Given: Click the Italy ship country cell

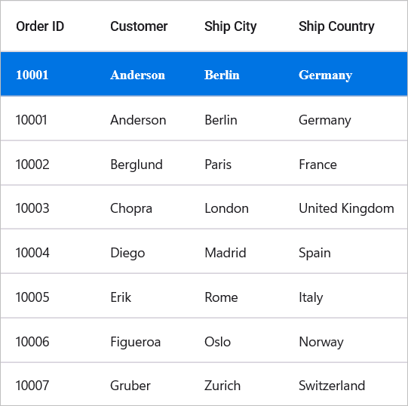Looking at the screenshot, I should 311,298.
